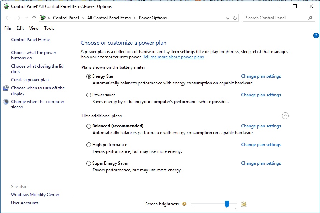This screenshot has height=213, width=320.
Task: Change plan settings for High performance
Action: [x=261, y=144]
